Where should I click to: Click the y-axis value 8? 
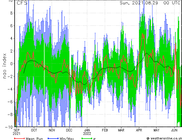click(11, 13)
